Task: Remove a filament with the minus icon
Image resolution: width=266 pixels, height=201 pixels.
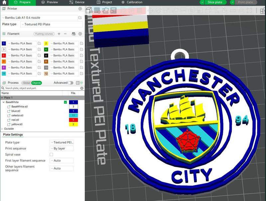Action: [x=65, y=34]
